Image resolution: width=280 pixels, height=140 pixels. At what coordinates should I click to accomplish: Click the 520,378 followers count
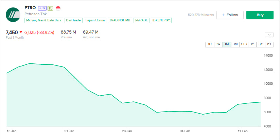tap(200, 15)
